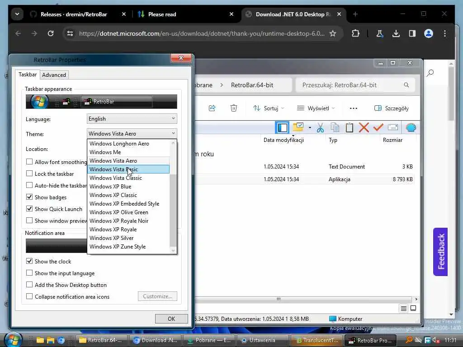The height and width of the screenshot is (347, 463).
Task: Pick Windows XP Blue theme
Action: pos(128,187)
